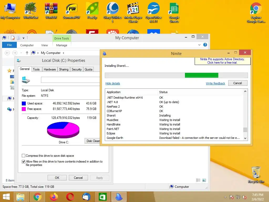Screen dimensions: 269x202
Task: Enable Compress this drive checkbox
Action: point(23,156)
